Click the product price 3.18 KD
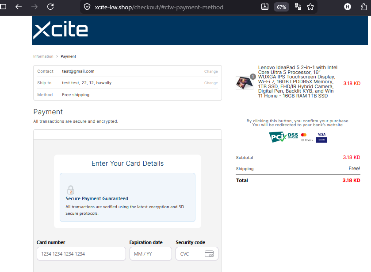The width and height of the screenshot is (371, 272). [352, 83]
